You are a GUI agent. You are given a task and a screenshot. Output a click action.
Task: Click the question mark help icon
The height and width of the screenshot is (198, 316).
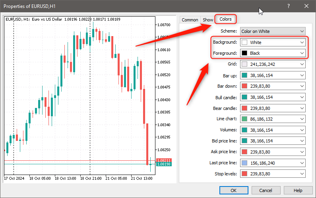[x=289, y=6]
